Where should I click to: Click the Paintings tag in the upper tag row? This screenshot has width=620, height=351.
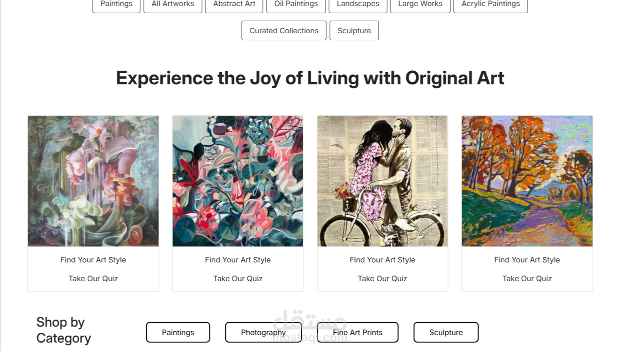tap(116, 4)
